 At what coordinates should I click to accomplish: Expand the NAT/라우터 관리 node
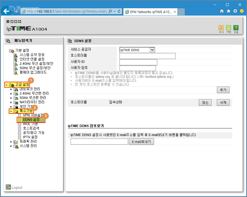pos(11,102)
